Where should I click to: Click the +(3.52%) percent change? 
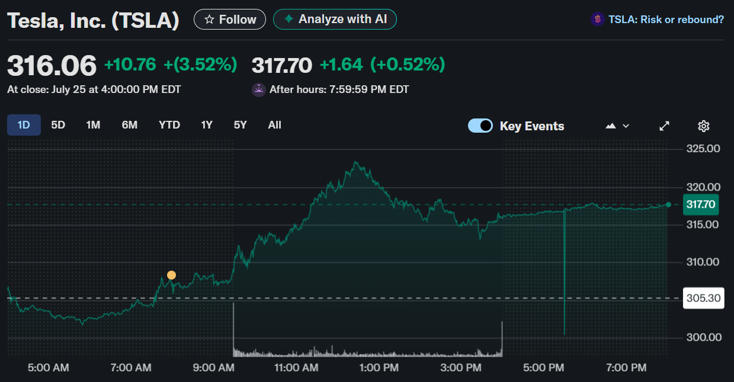point(200,64)
